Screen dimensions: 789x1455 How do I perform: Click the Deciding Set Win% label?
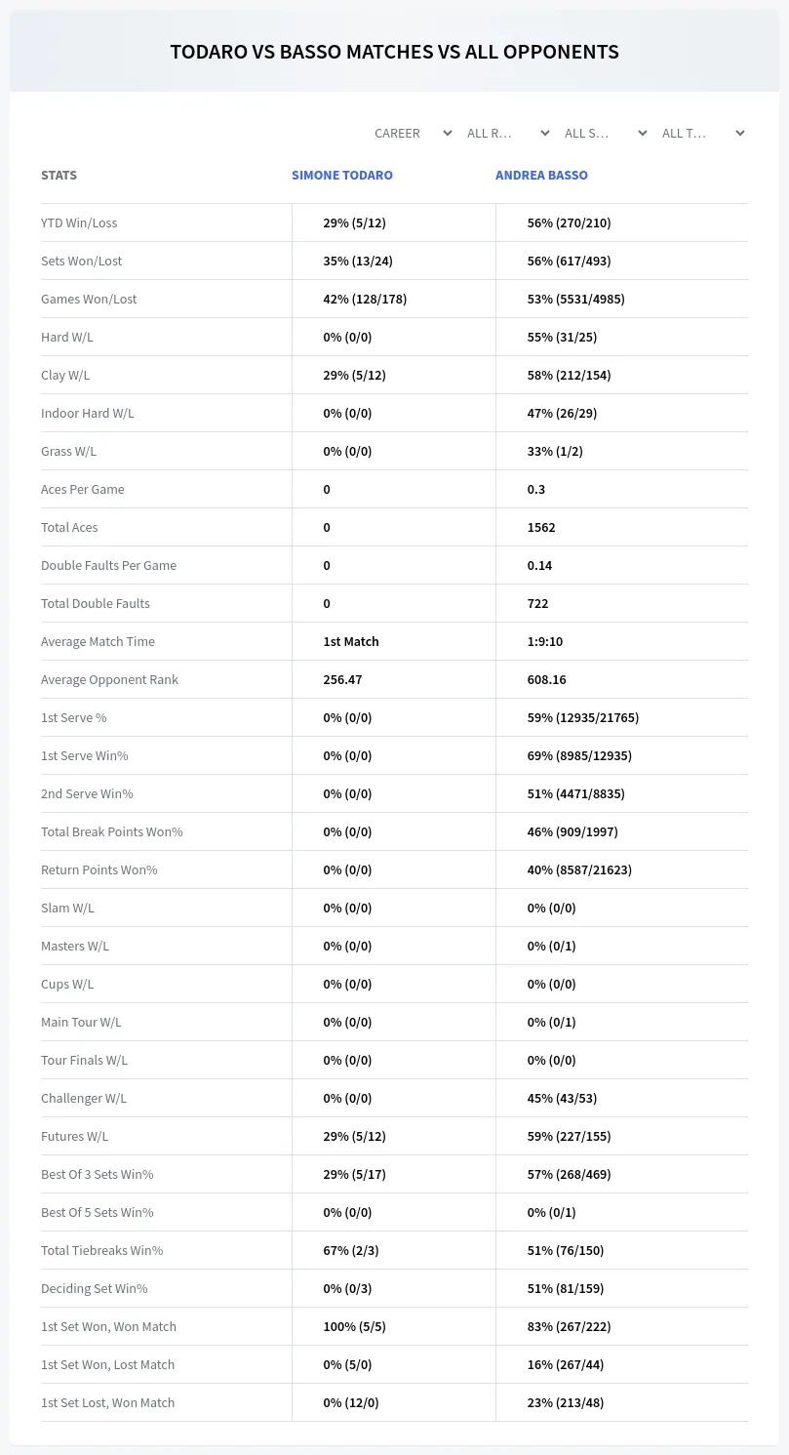coord(95,1288)
